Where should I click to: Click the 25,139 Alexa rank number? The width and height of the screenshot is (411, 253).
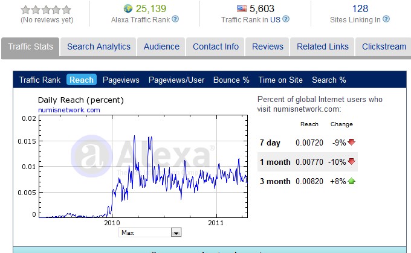[x=151, y=8]
